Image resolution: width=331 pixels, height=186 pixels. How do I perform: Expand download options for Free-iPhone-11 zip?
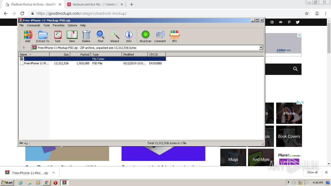click(x=54, y=173)
